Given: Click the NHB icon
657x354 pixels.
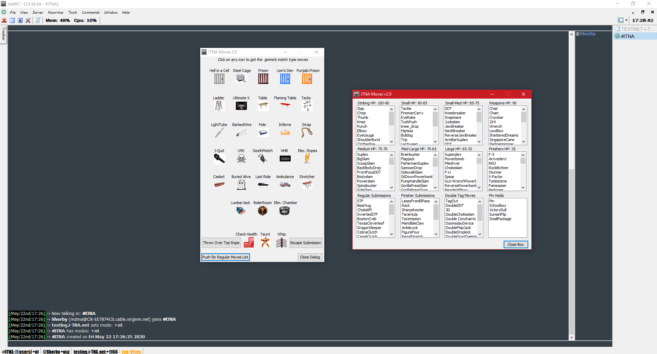Looking at the screenshot, I should pyautogui.click(x=285, y=159).
